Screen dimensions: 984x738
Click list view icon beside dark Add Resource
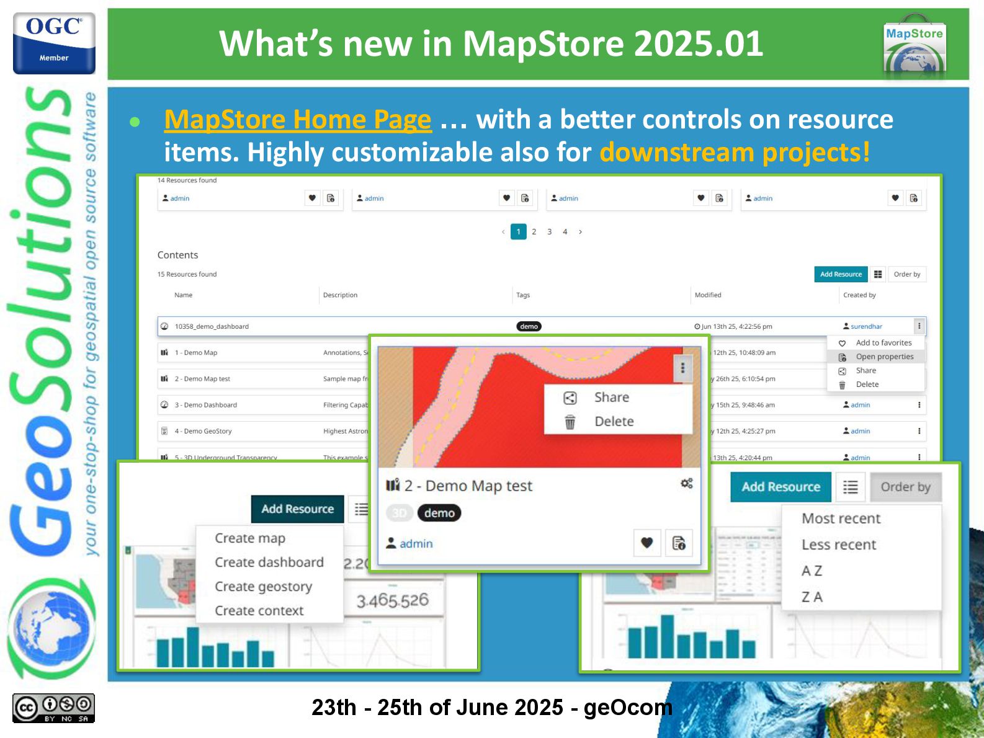pos(360,509)
